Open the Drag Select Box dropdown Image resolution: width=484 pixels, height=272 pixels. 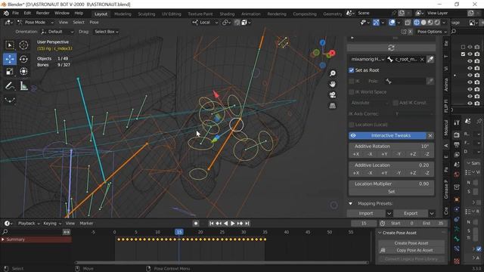click(x=107, y=32)
